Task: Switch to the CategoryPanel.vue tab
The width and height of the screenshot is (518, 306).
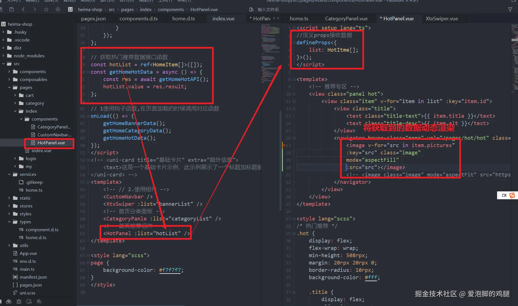Action: pos(346,19)
